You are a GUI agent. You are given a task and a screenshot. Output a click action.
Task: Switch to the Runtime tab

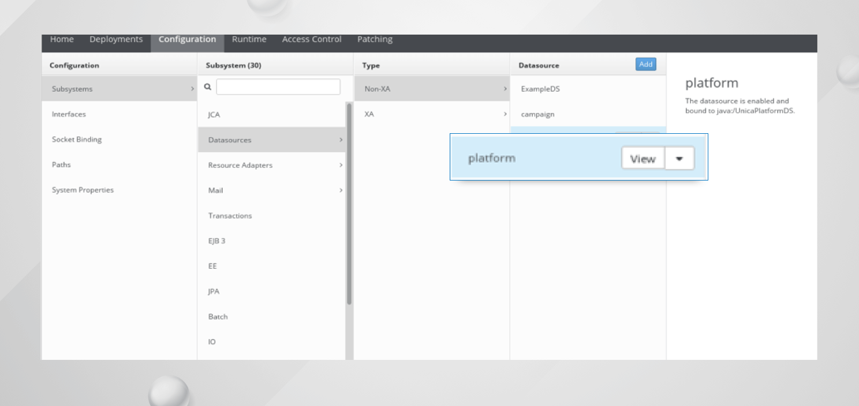(249, 39)
